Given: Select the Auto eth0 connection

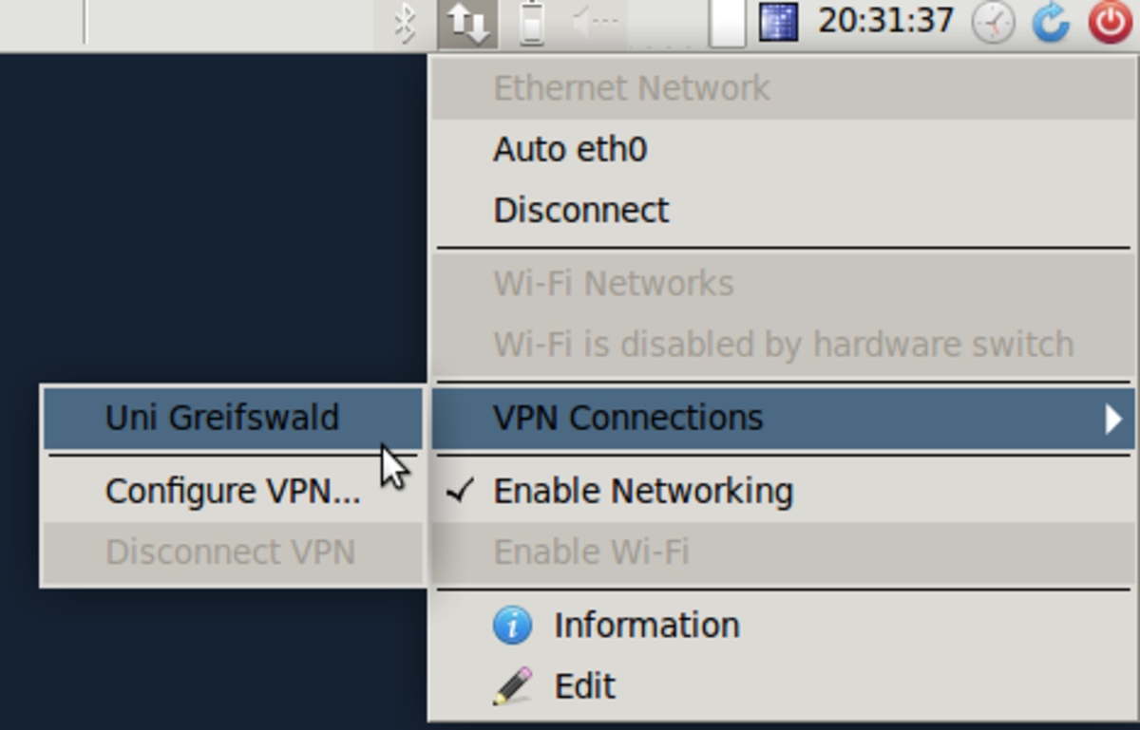Looking at the screenshot, I should coord(570,150).
